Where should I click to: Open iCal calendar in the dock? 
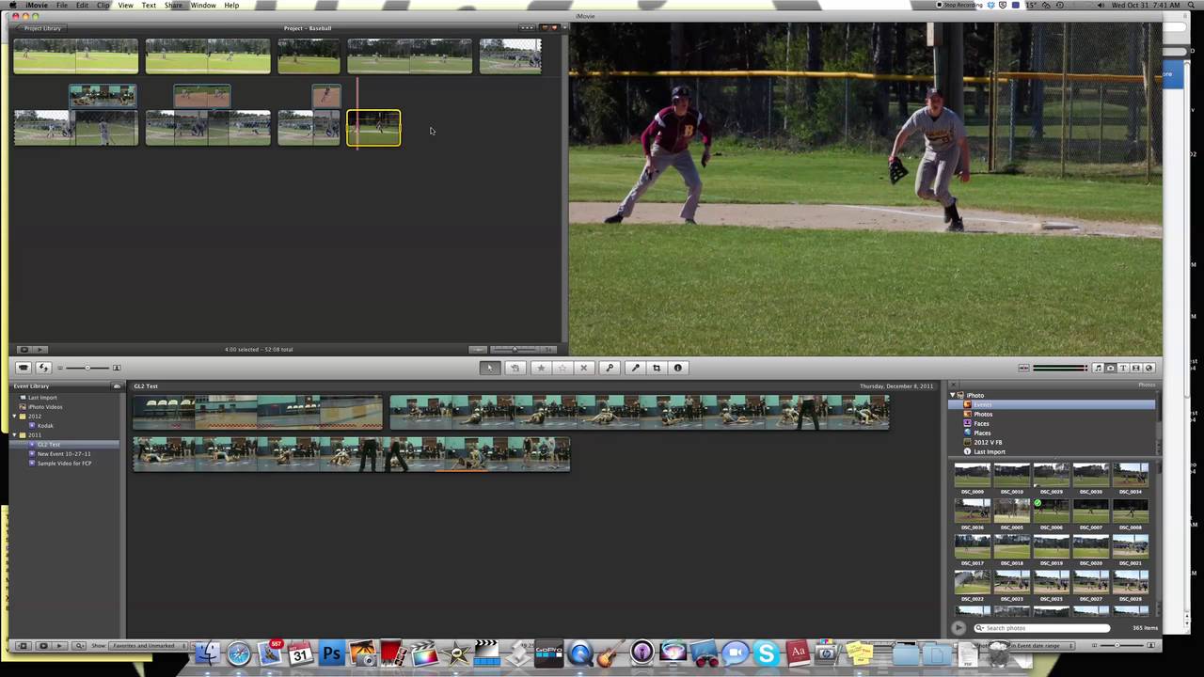pyautogui.click(x=301, y=653)
